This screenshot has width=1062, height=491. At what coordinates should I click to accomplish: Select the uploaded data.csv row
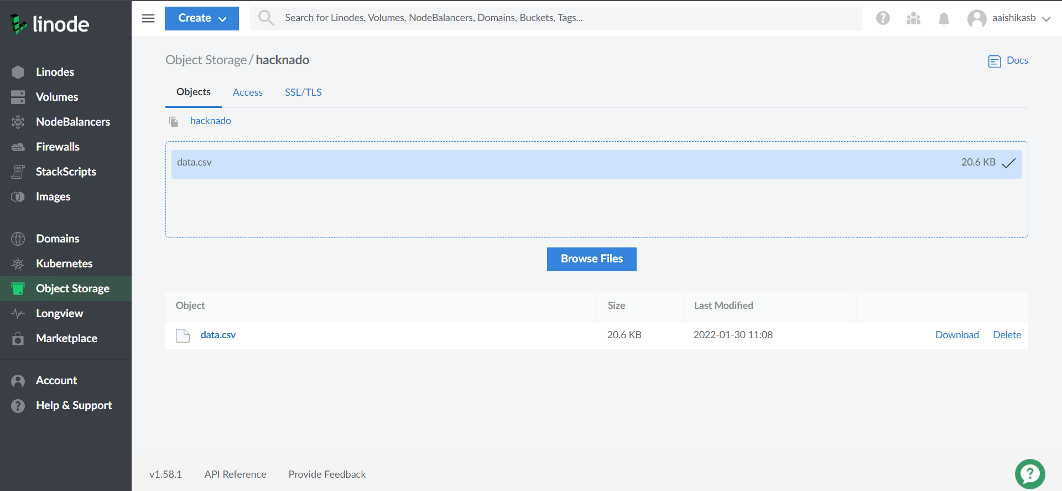[596, 164]
